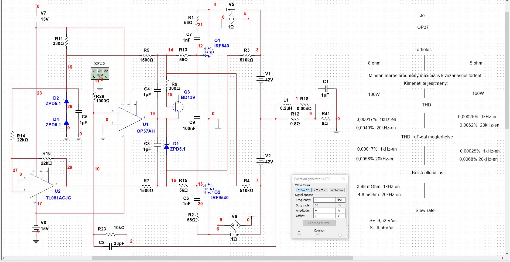Image resolution: width=510 pixels, height=262 pixels.
Task: Select the square waveform button
Action: pyautogui.click(x=337, y=190)
